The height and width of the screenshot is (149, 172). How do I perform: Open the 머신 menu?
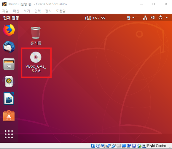tap(16, 11)
